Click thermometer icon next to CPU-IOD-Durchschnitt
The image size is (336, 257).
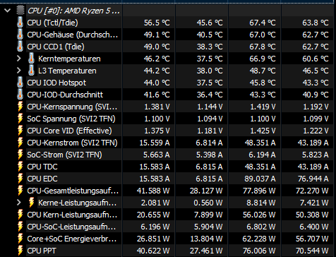[20, 95]
